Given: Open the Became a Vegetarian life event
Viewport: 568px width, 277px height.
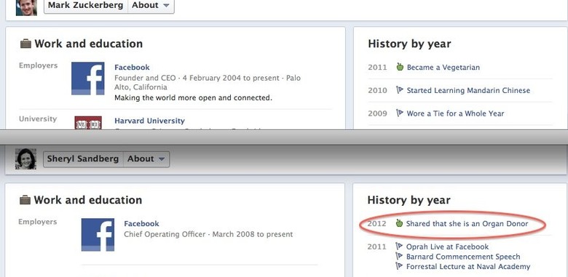Looking at the screenshot, I should [443, 68].
